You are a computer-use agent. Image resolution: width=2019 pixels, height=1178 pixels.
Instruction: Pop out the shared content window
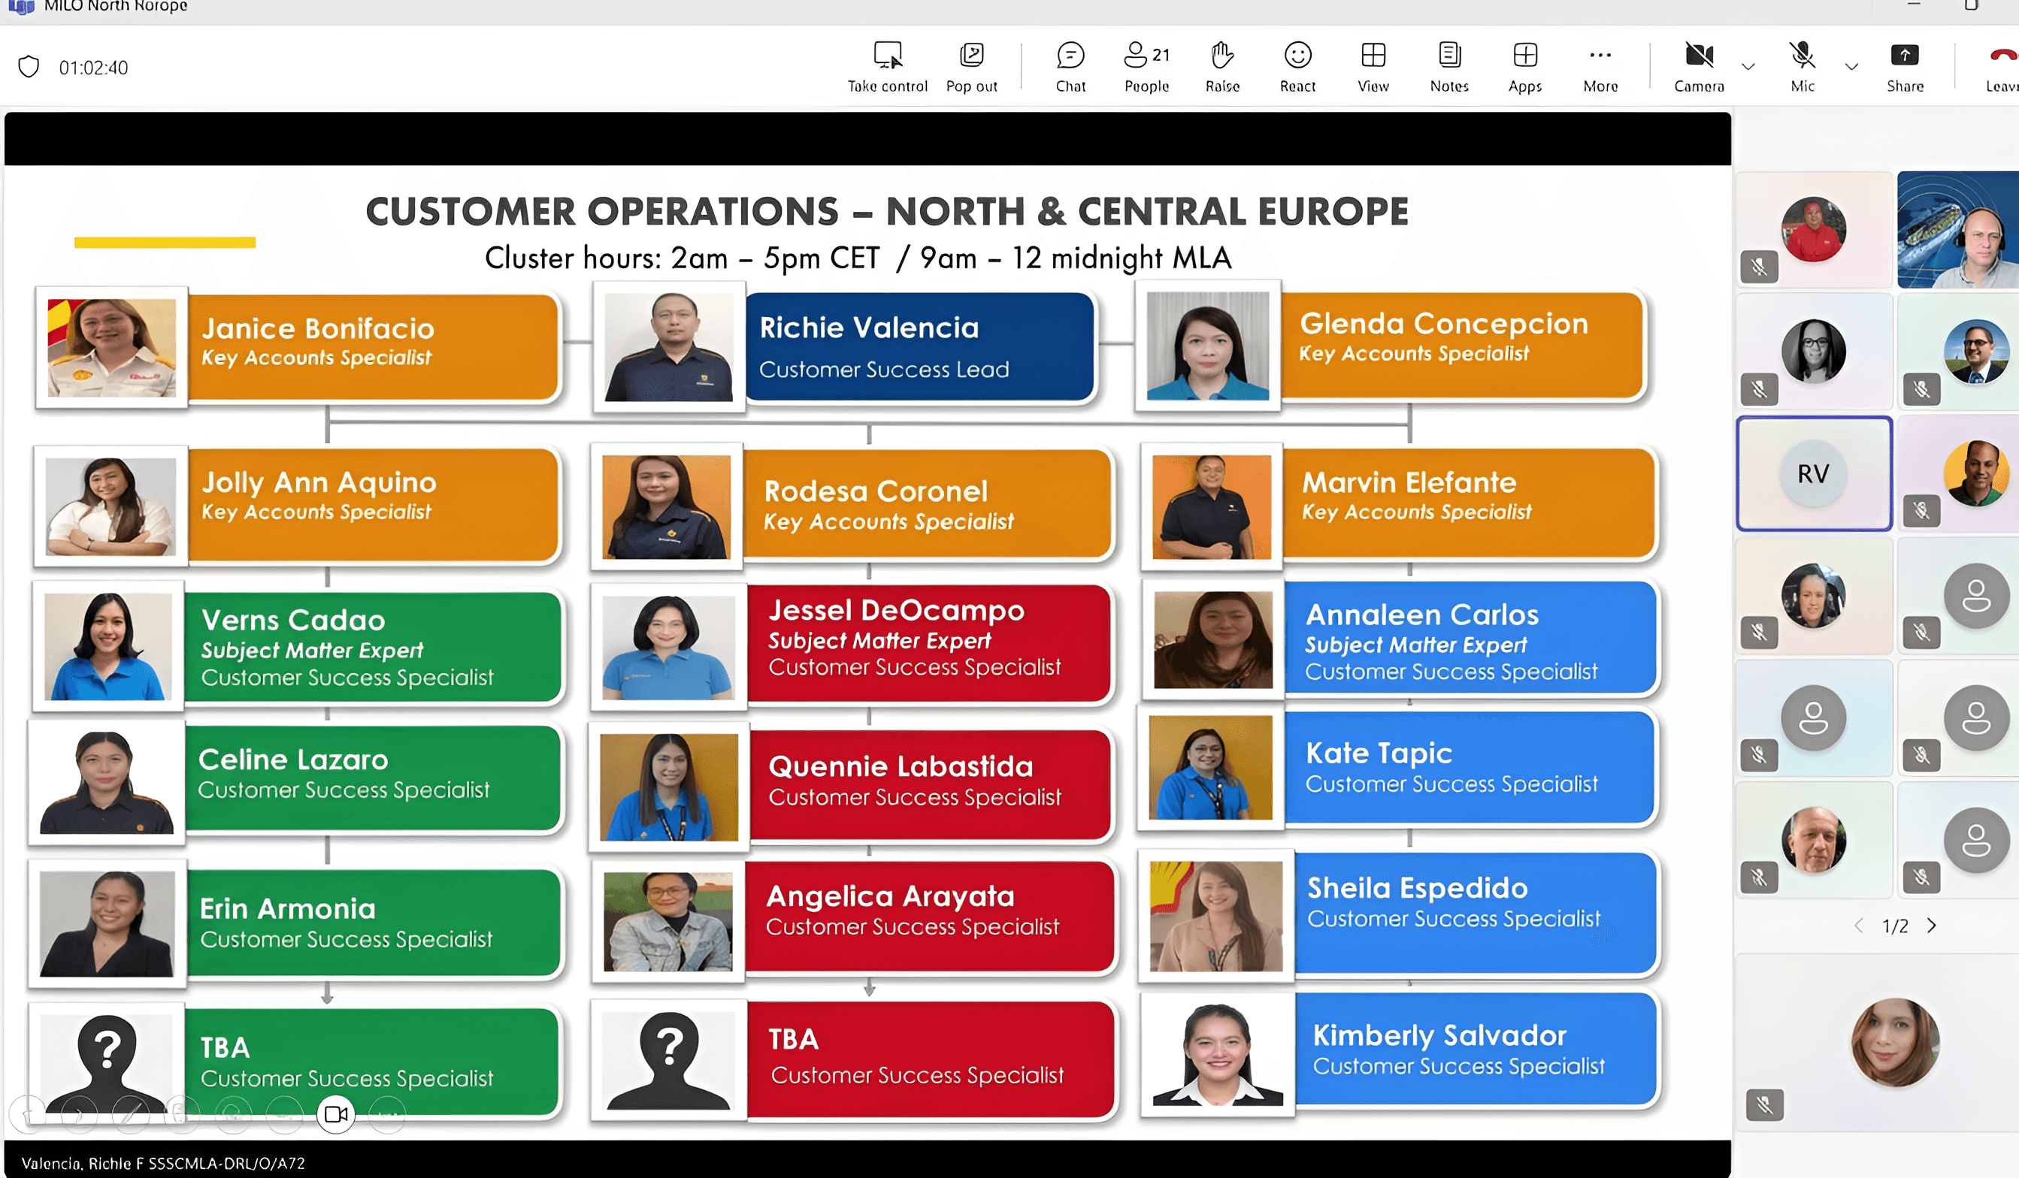pos(971,68)
